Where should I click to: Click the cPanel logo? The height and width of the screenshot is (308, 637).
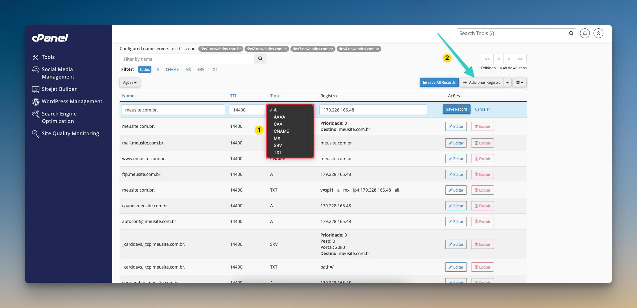pos(50,38)
